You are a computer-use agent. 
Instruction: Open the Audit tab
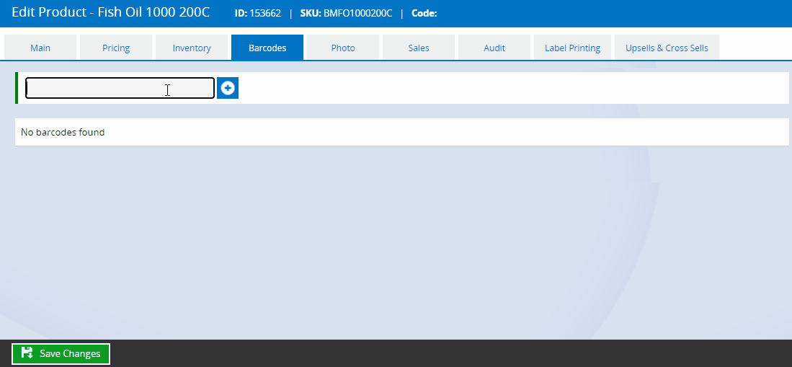tap(494, 48)
